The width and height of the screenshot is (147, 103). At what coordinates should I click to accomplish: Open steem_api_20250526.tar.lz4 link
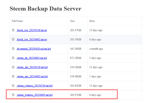tap(32, 67)
